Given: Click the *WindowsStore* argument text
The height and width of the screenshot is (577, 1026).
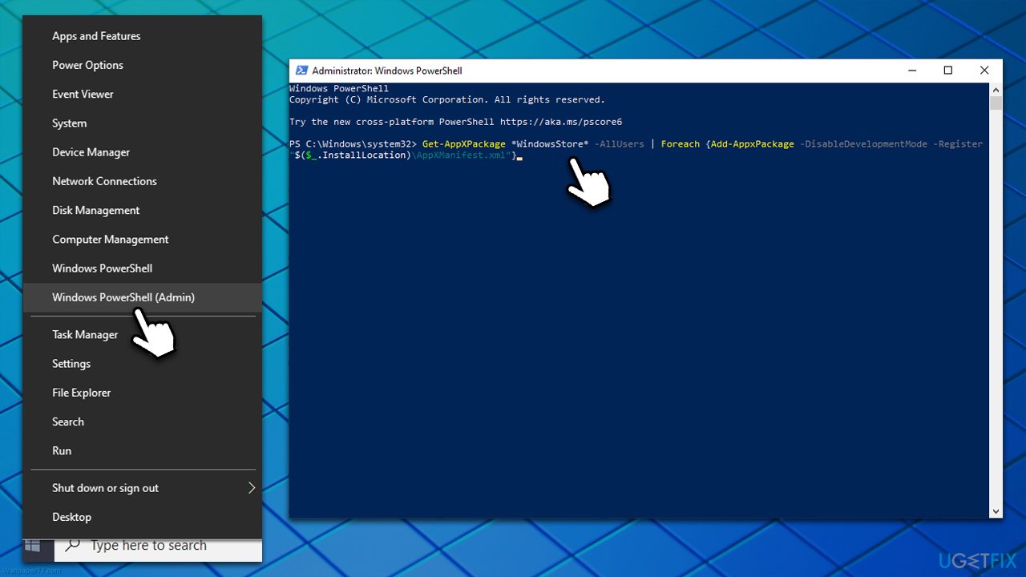Looking at the screenshot, I should [550, 144].
